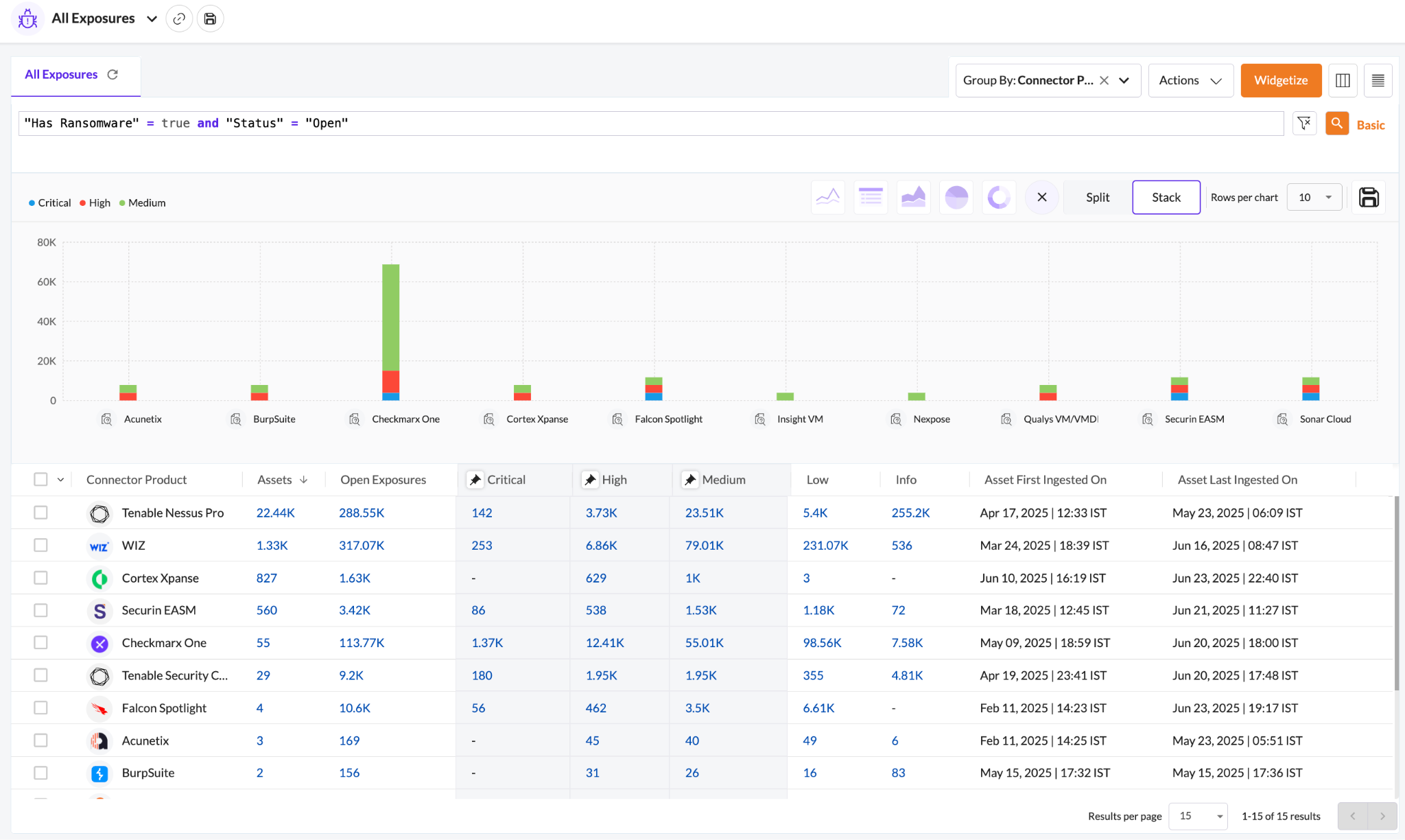This screenshot has height=840, width=1405.
Task: Select the horizontal bar chart type
Action: point(871,198)
